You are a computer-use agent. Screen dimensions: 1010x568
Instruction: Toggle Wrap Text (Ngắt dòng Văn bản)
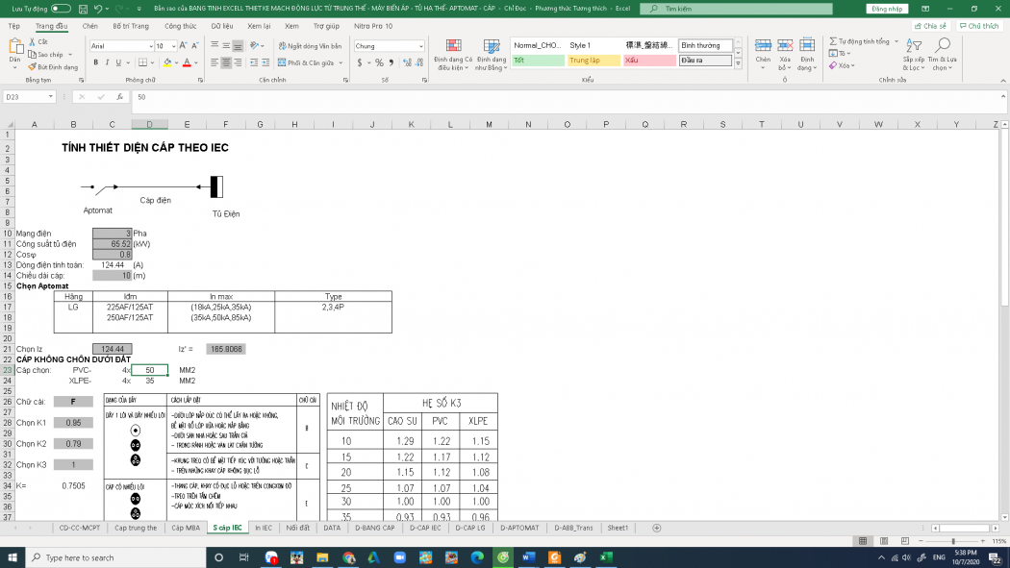click(310, 46)
